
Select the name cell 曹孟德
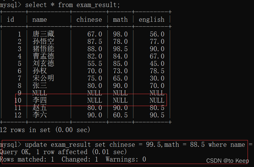[43, 56]
